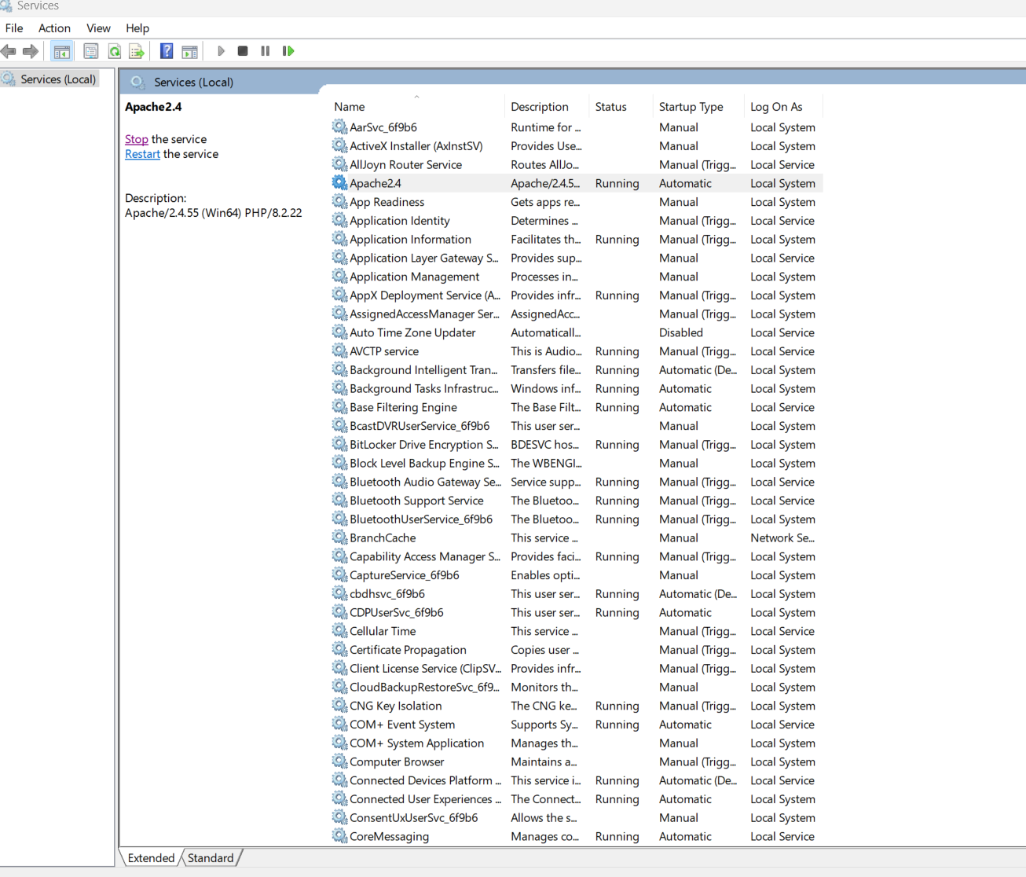Switch to the Extended tab

point(151,858)
